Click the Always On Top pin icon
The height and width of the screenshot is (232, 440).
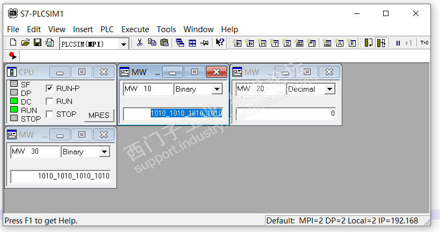pos(204,43)
